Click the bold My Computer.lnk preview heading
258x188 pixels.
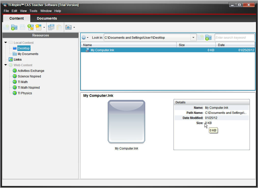click(98, 96)
